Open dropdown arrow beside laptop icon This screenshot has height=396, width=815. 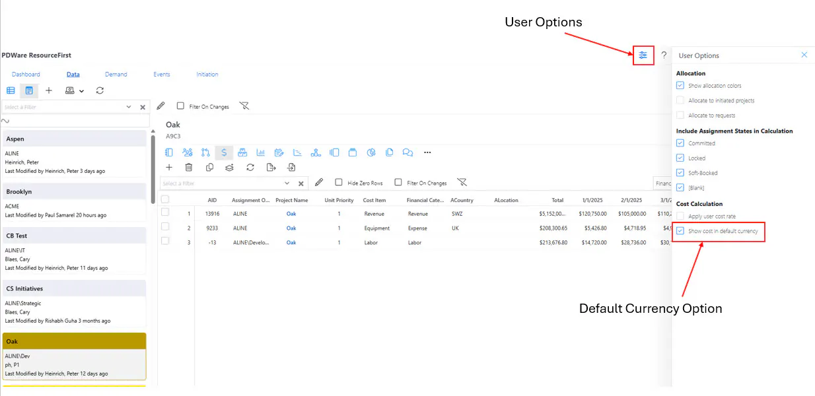tap(81, 91)
